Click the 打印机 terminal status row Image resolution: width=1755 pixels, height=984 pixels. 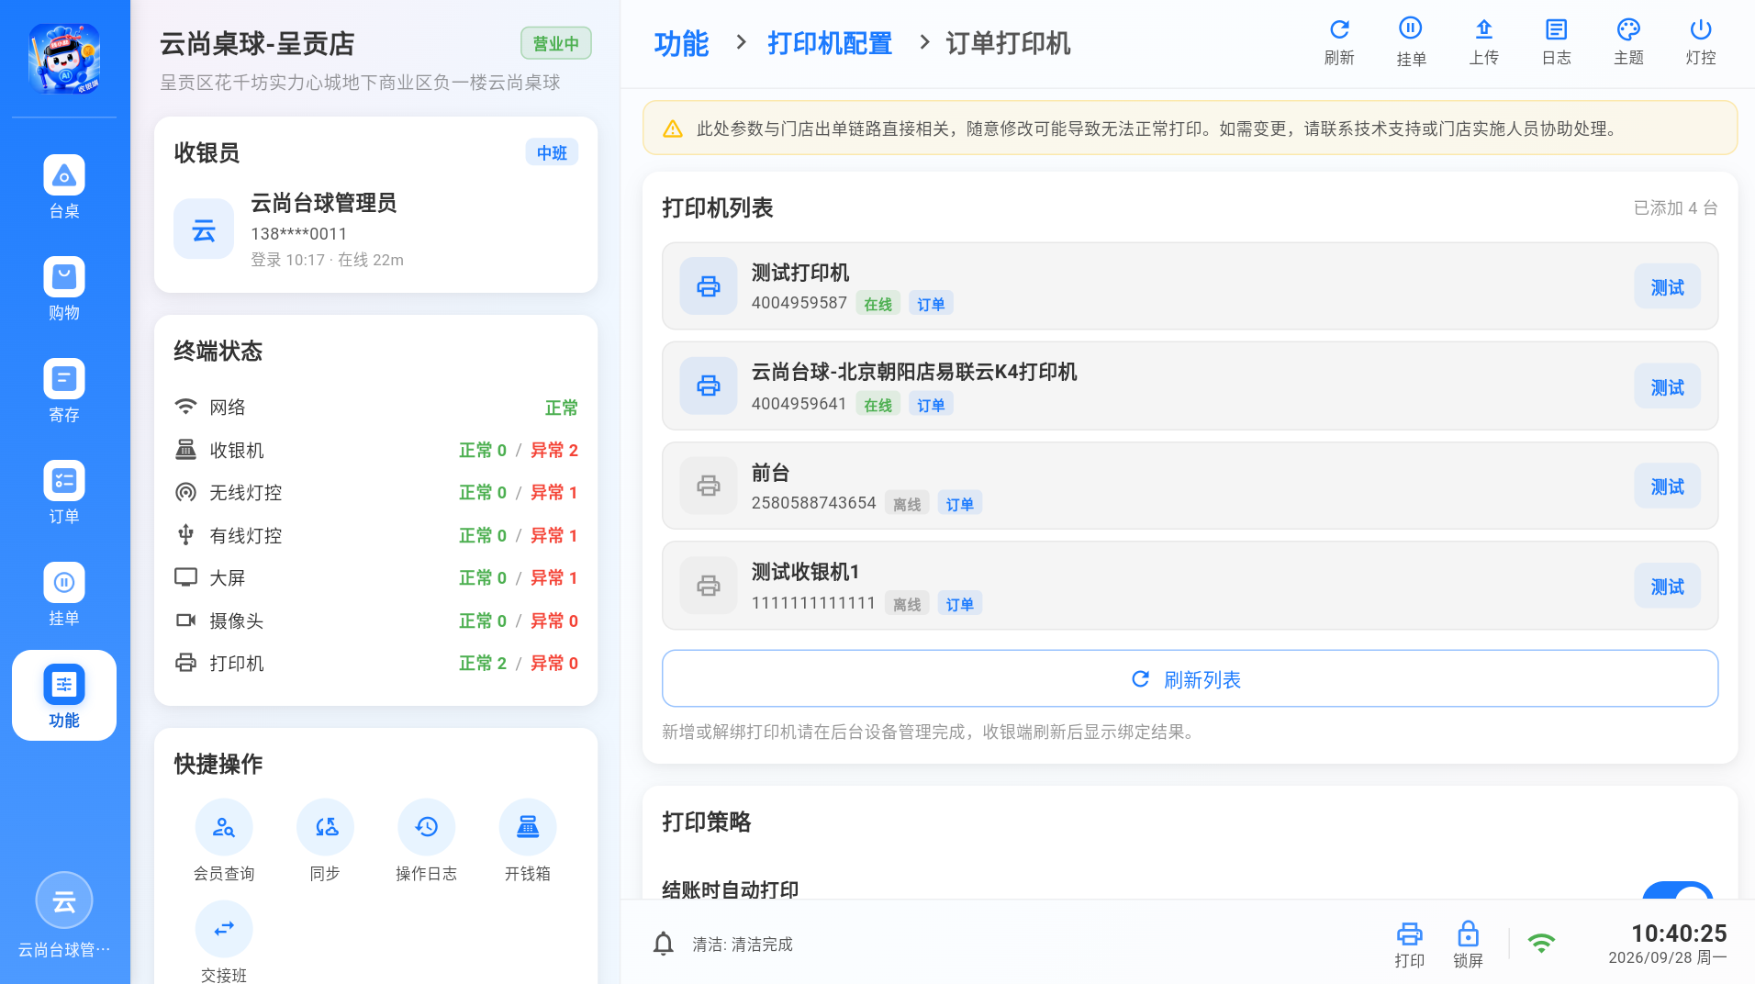point(376,663)
